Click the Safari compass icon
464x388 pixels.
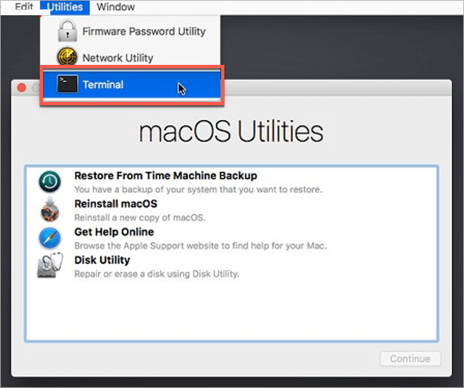50,238
